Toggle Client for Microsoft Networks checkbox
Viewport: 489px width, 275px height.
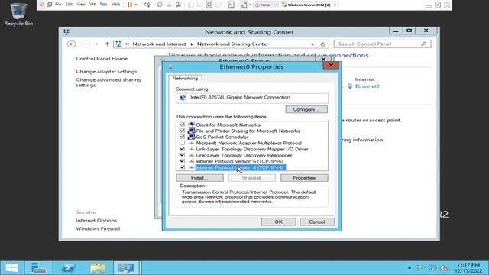point(182,125)
